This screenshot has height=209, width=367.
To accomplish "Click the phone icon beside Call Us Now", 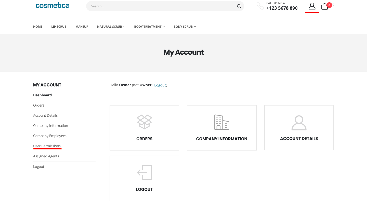I will click(x=260, y=6).
